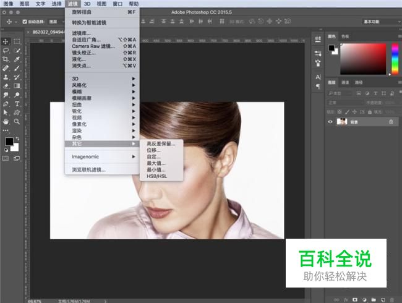Image resolution: width=402 pixels, height=303 pixels.
Task: Select the Hand tool
Action: click(6, 122)
